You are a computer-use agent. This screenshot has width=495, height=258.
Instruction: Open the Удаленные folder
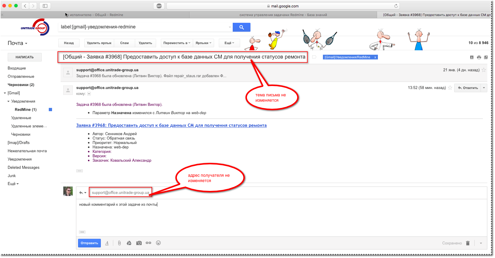point(21,118)
